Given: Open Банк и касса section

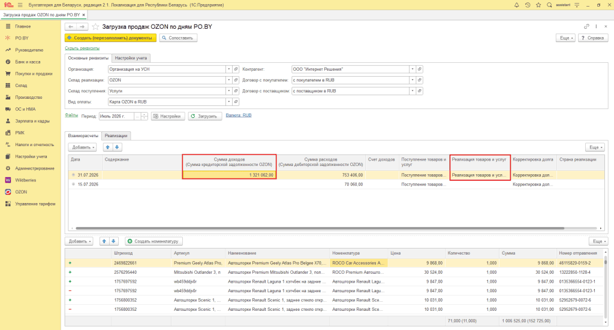Looking at the screenshot, I should click(28, 62).
